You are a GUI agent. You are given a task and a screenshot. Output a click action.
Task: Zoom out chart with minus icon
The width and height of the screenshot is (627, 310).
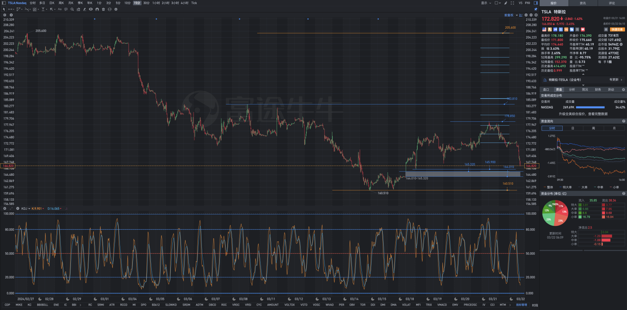point(531,15)
